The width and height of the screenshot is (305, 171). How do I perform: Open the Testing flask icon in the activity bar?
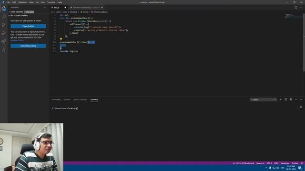click(x=4, y=50)
